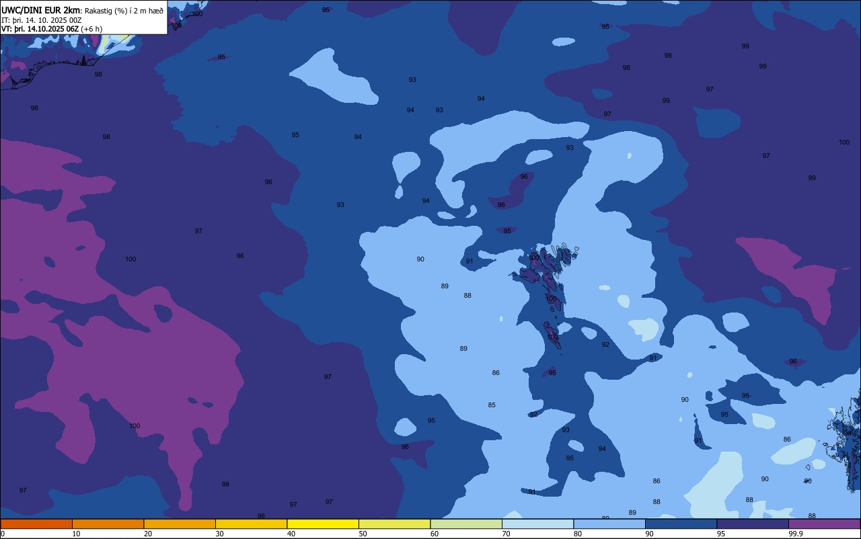Select the 20–30 legend color segment

coord(180,524)
